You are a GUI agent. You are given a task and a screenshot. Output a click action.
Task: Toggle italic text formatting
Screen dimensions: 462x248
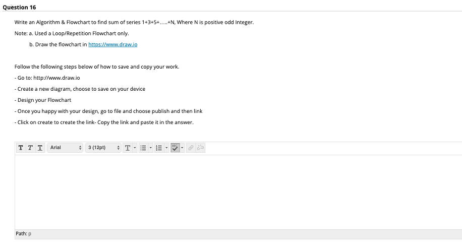tap(30, 148)
